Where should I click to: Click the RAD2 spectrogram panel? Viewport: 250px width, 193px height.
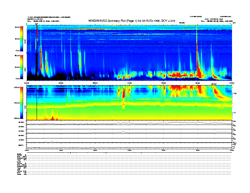(x=129, y=39)
